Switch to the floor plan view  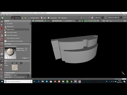point(86,21)
